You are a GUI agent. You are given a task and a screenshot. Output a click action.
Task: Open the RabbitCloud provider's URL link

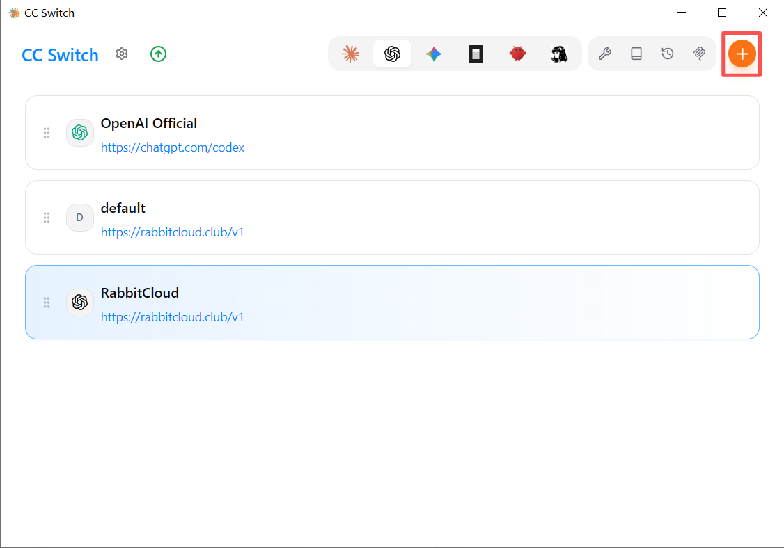pos(173,317)
